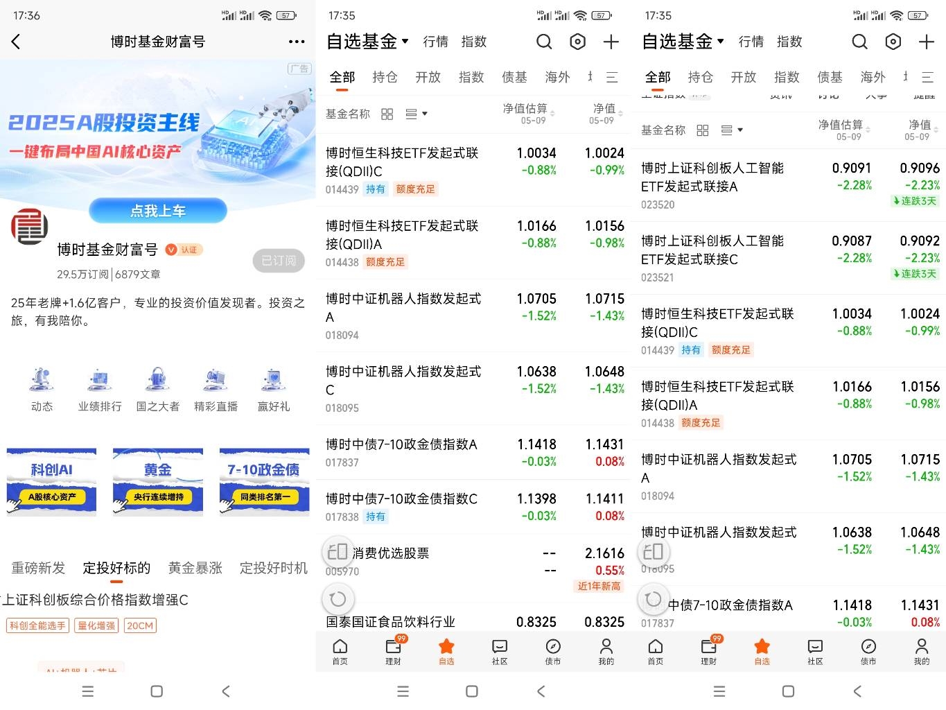Viewport: 946px width, 710px height.
Task: Open 自选 star on right phone's bottom bar
Action: 762,652
